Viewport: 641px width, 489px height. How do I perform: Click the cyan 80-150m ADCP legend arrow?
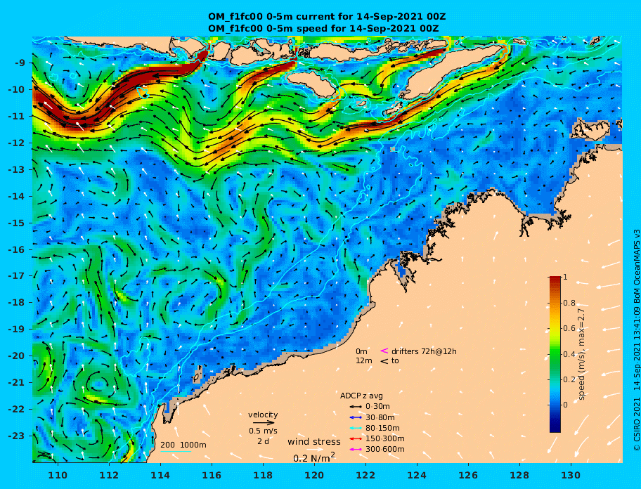(x=356, y=428)
